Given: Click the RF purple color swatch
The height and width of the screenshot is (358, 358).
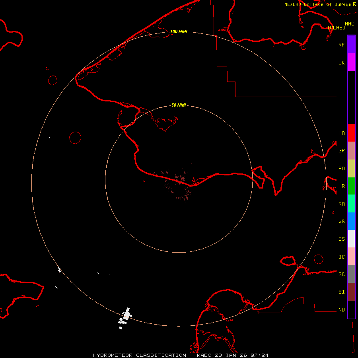Looking at the screenshot, I should 351,45.
